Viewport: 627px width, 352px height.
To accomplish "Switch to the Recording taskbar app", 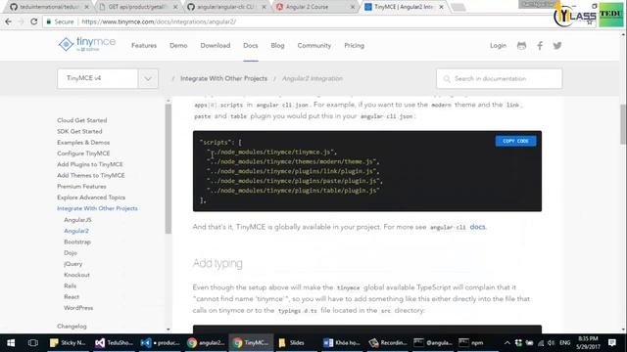I will coord(388,343).
